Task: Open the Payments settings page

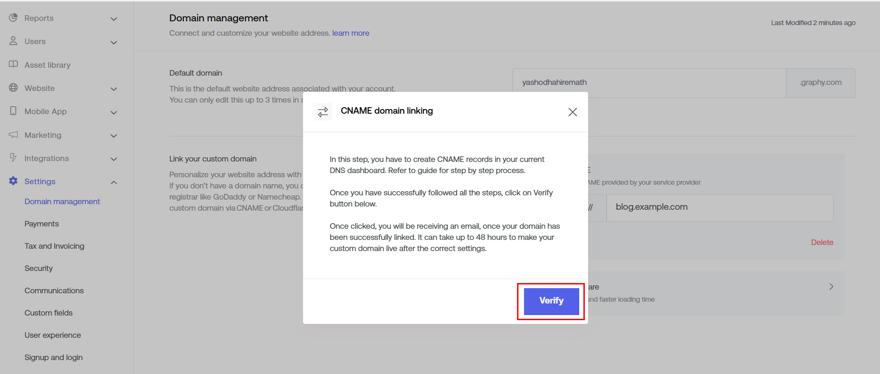Action: coord(42,224)
